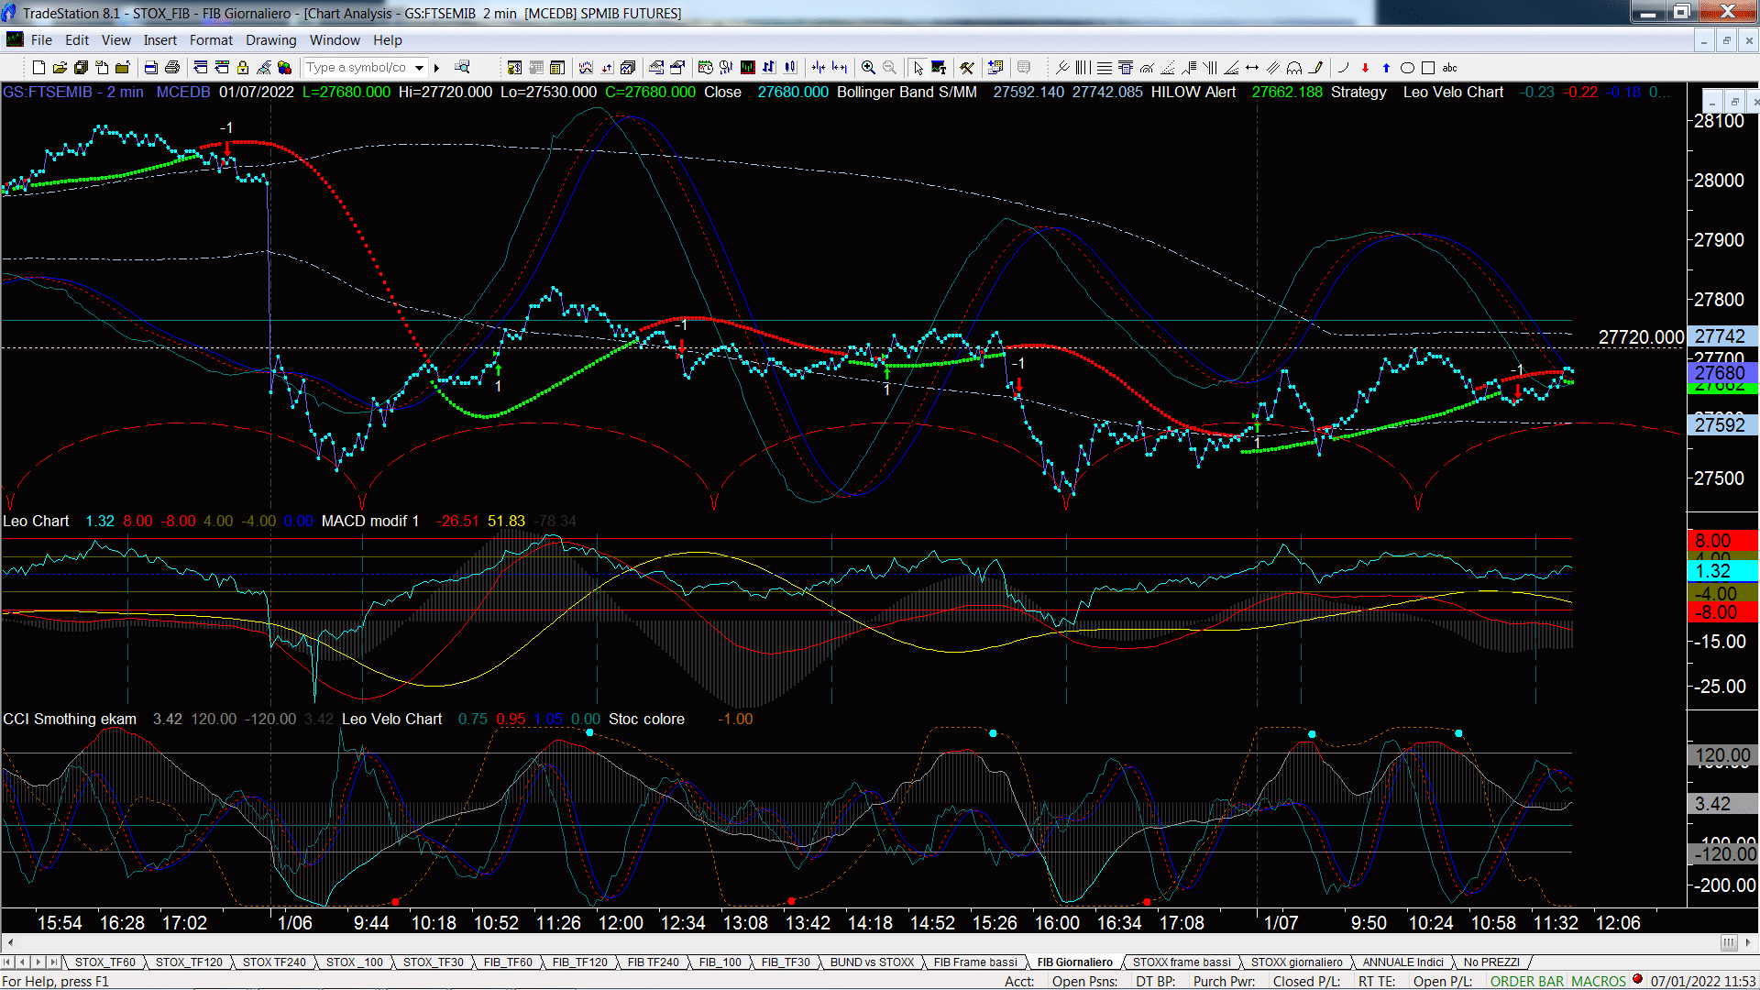Click the symbol entry text field
Viewport: 1760px width, 990px height.
[357, 67]
